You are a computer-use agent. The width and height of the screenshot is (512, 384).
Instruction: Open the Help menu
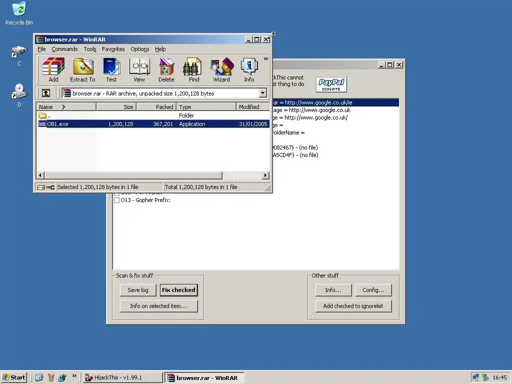(x=160, y=49)
